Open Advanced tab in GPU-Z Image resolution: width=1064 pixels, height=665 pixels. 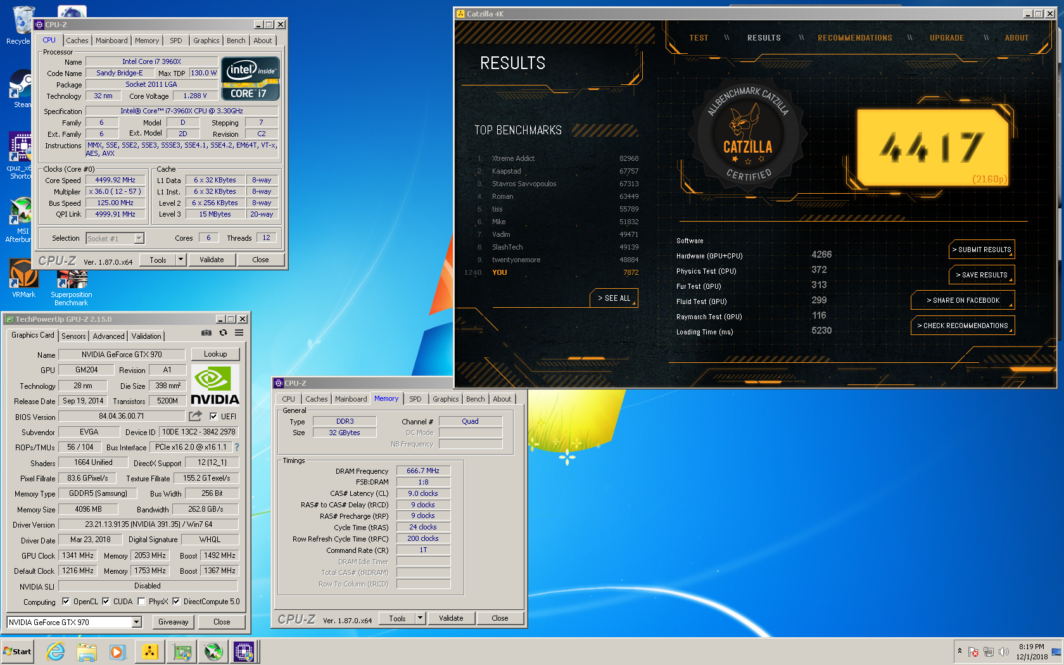tap(109, 336)
